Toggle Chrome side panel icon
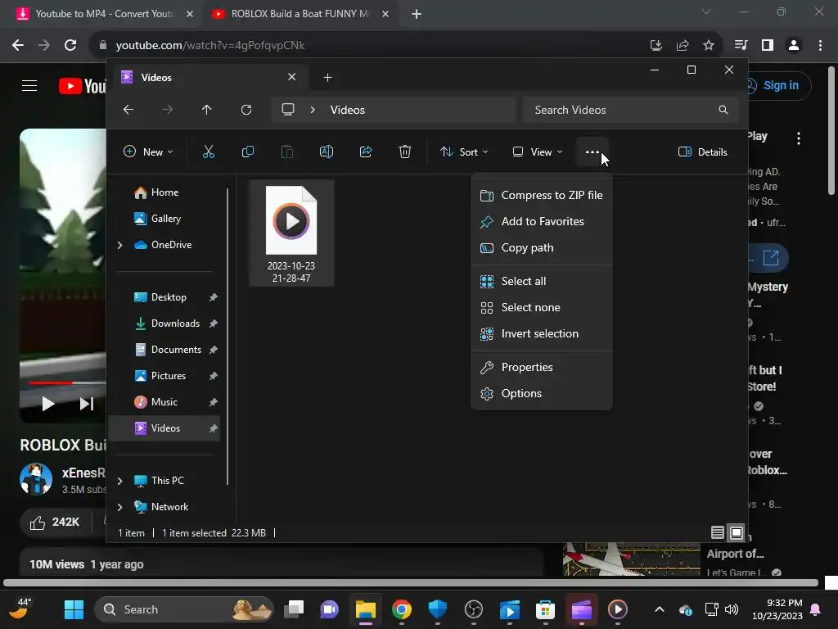The width and height of the screenshot is (838, 629). coord(768,46)
